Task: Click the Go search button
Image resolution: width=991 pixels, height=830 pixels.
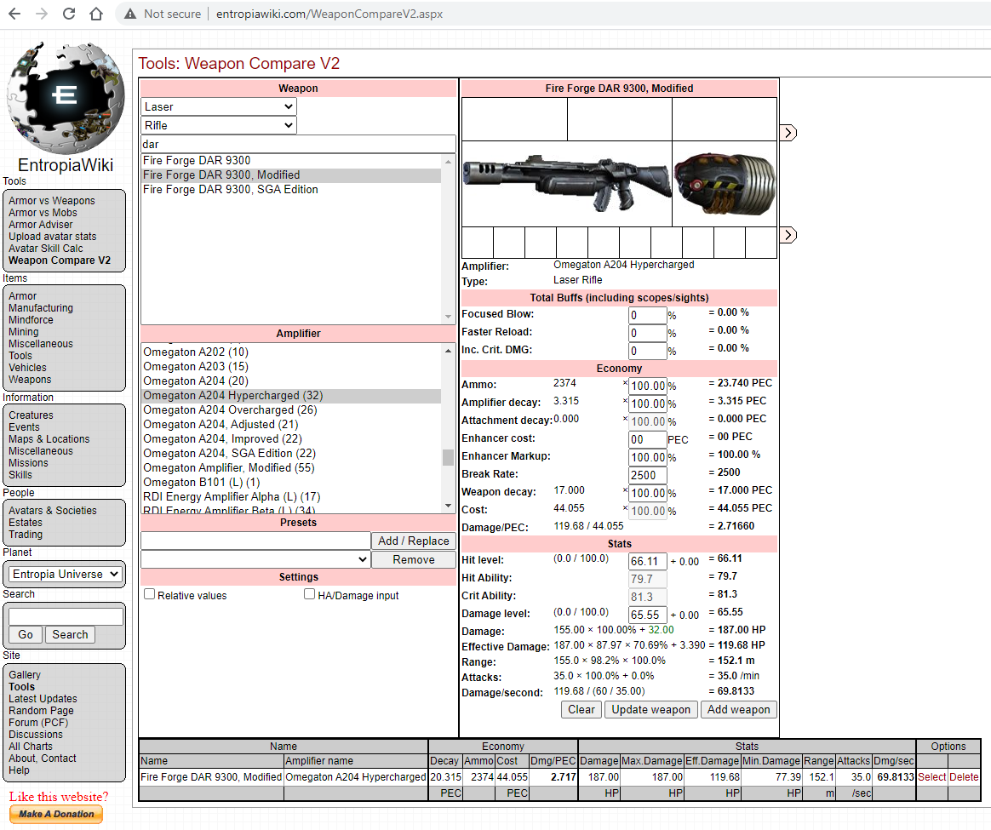Action: [26, 635]
